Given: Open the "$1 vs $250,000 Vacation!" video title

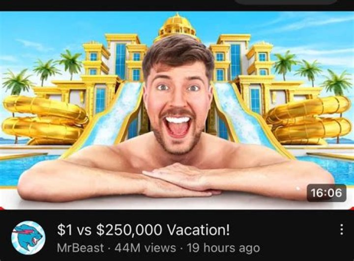Looking at the screenshot, I should tap(144, 230).
